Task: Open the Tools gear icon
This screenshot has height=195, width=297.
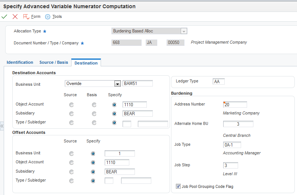Action: click(48, 17)
